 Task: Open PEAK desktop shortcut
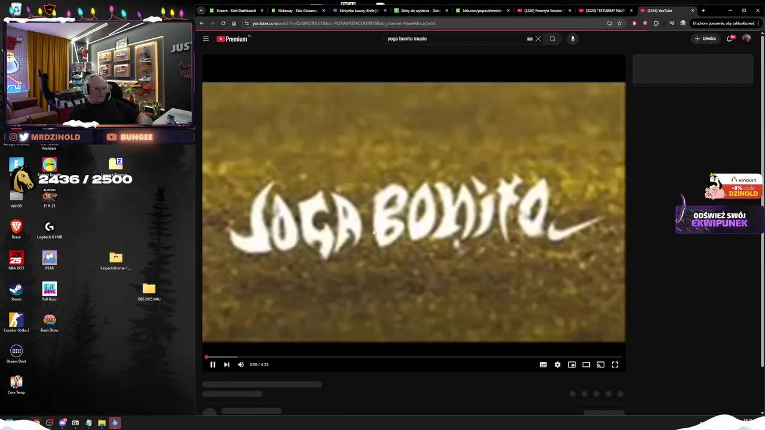coord(50,260)
